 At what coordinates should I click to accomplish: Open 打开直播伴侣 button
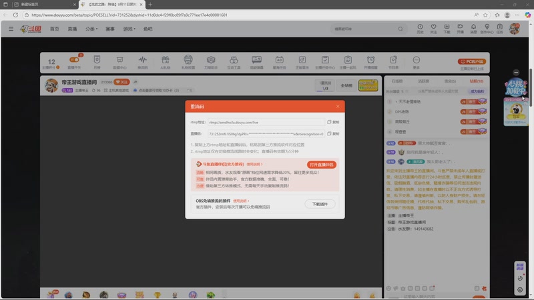click(x=322, y=165)
